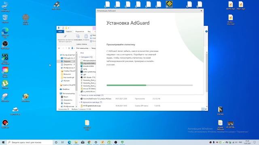The width and height of the screenshot is (259, 145).
Task: Open Task View on the taskbar
Action: click(x=63, y=142)
